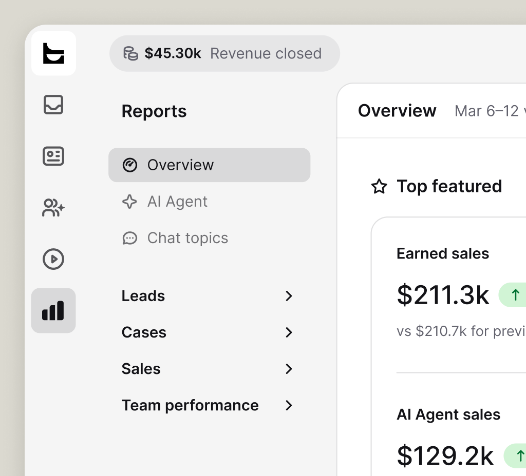This screenshot has height=476, width=526.
Task: Open the Inbox sidebar icon
Action: [53, 105]
